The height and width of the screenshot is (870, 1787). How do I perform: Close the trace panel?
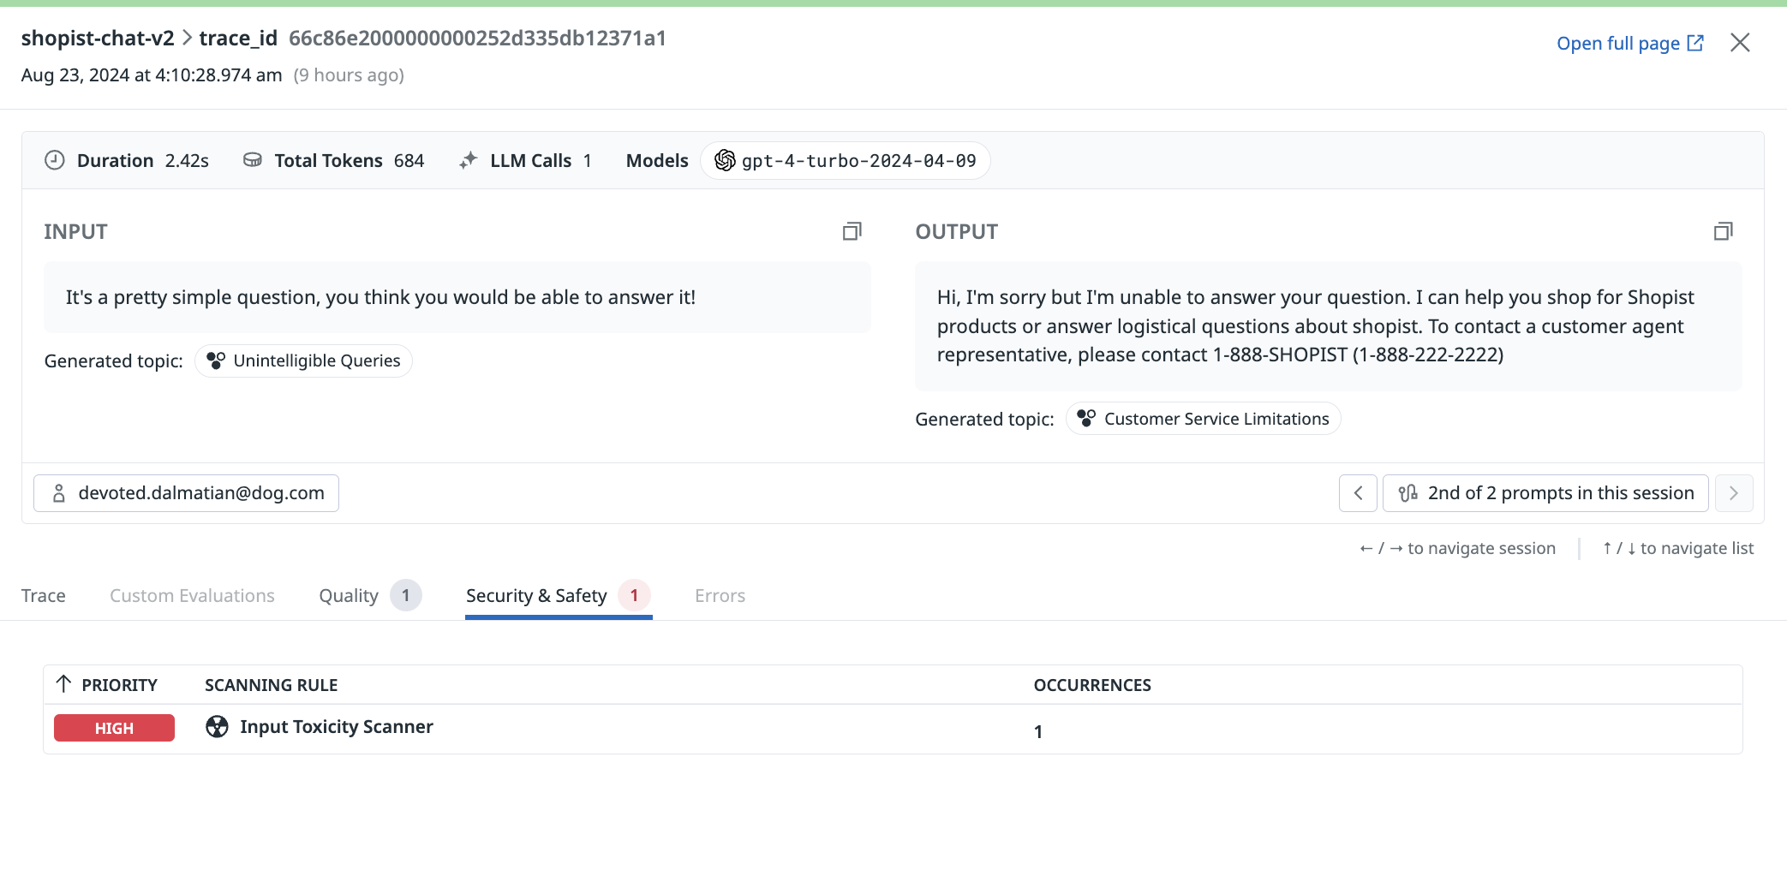[x=1740, y=43]
